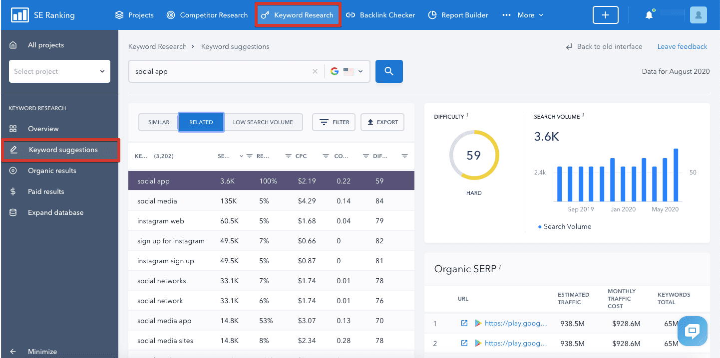Open the Keyword Research top navigation item
The height and width of the screenshot is (358, 720).
pos(298,15)
